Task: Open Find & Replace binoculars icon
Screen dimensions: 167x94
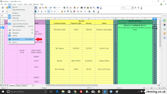Action: pos(82,8)
